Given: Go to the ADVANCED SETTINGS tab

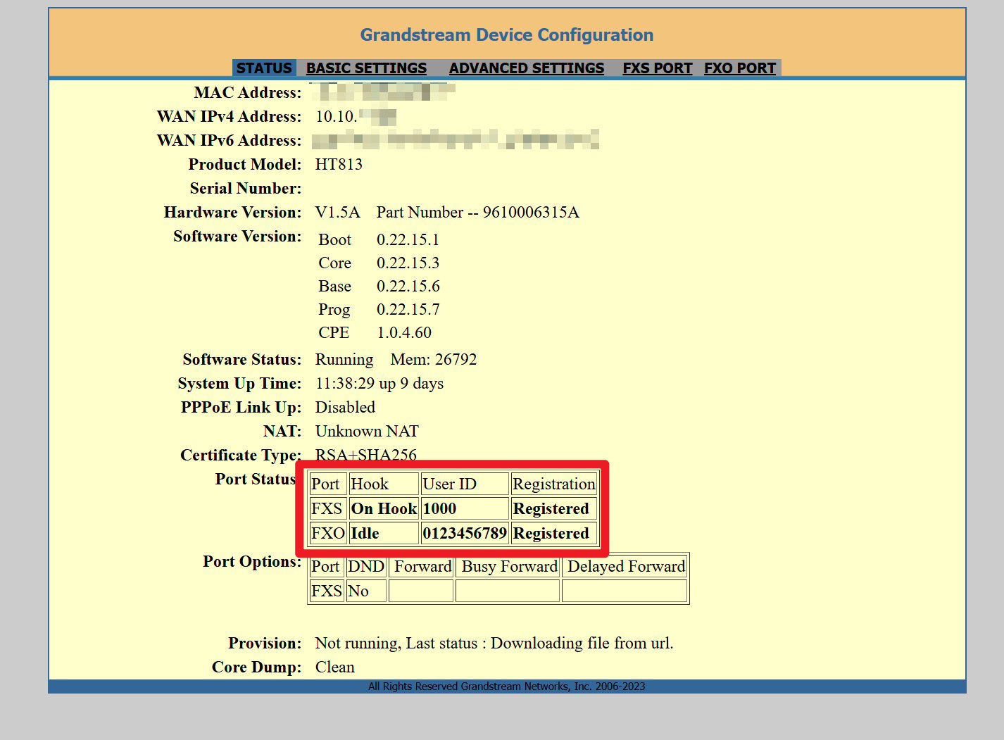Looking at the screenshot, I should coord(527,68).
